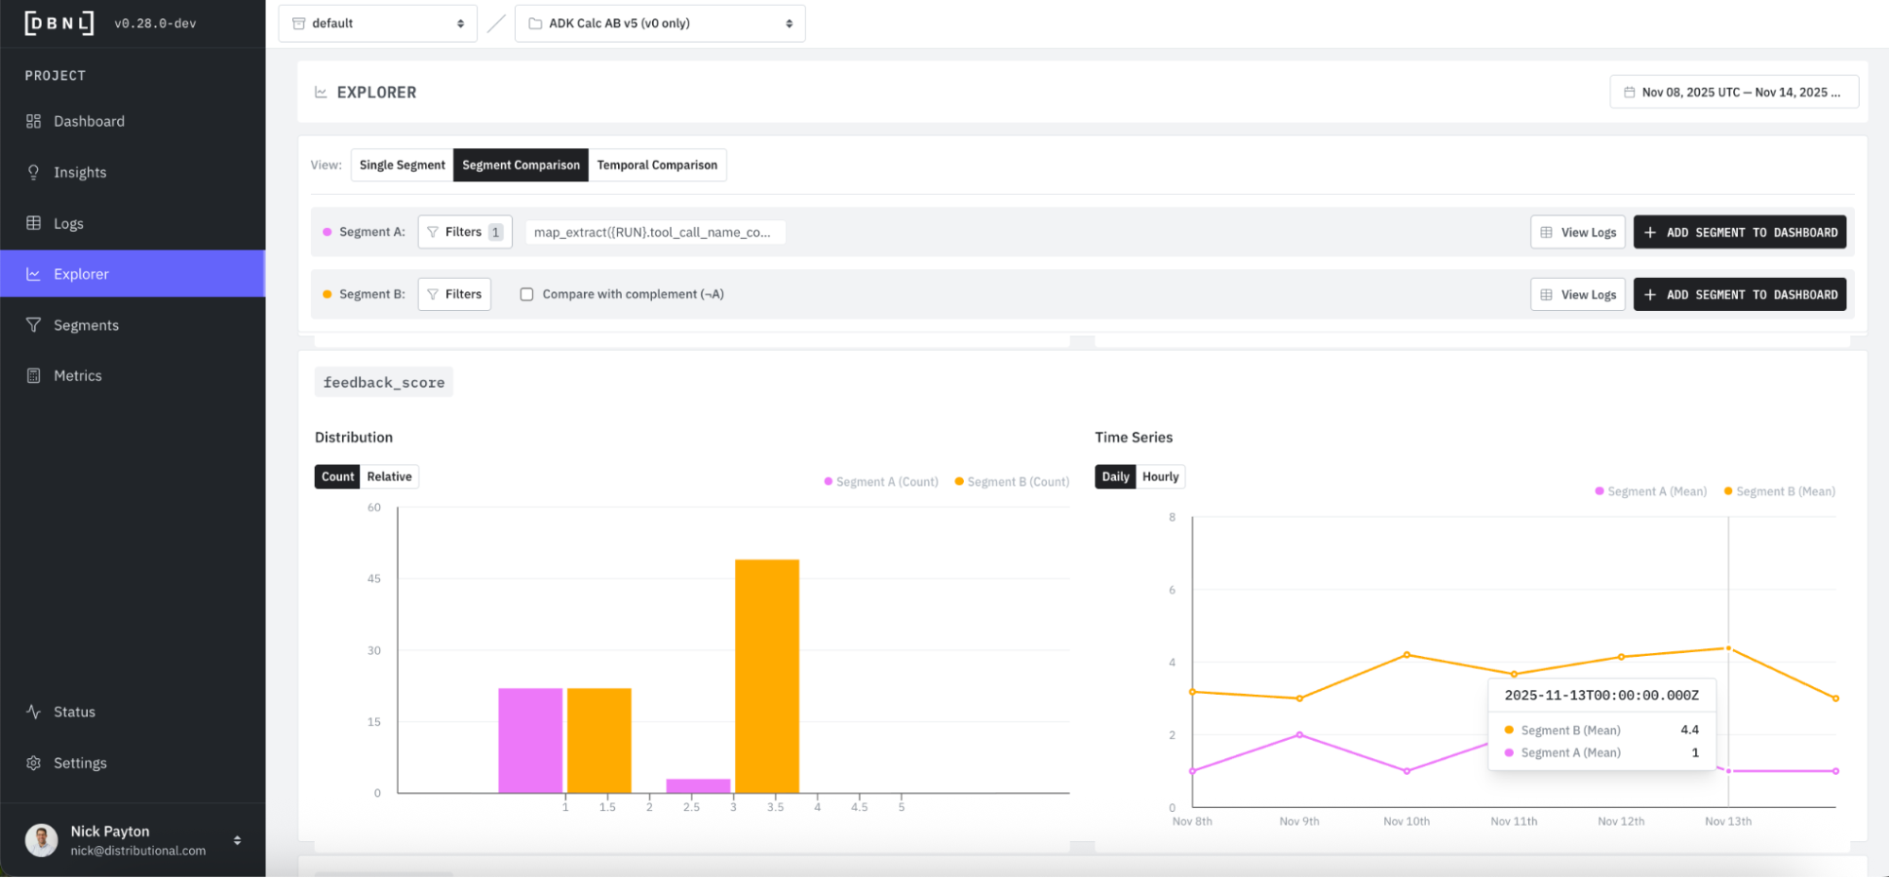The width and height of the screenshot is (1889, 878).
Task: Click View Logs for Segment A
Action: [1577, 232]
